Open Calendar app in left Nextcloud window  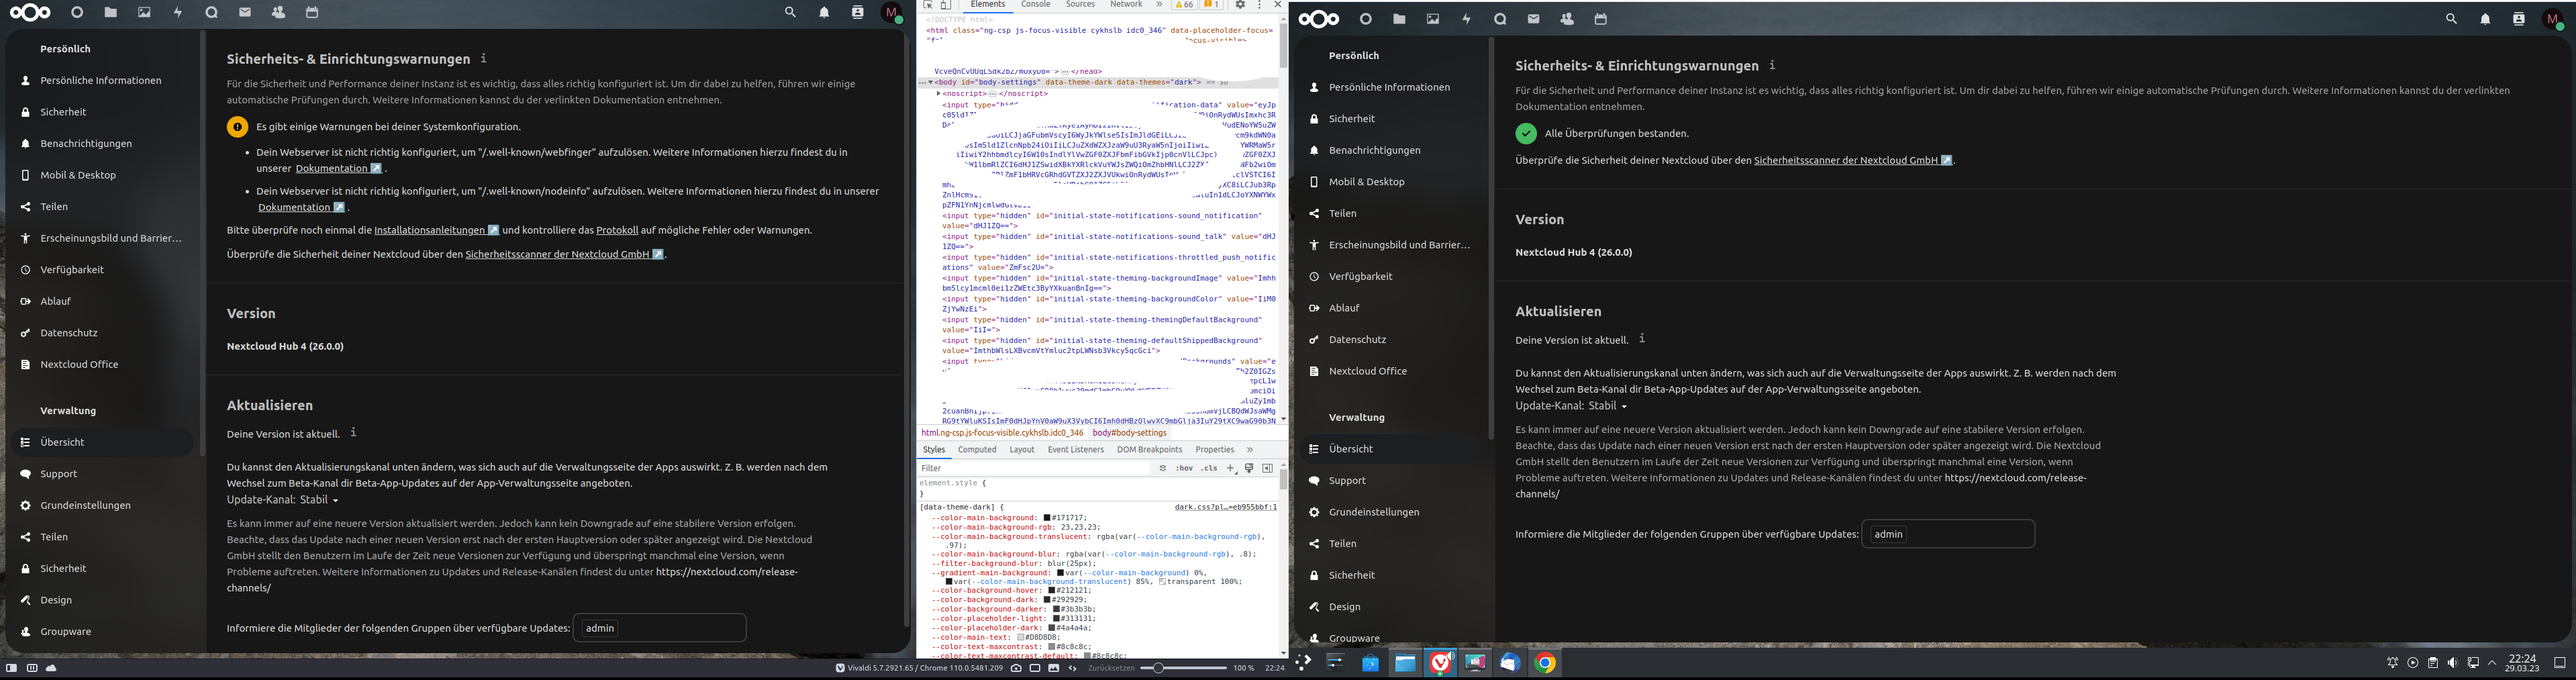312,13
